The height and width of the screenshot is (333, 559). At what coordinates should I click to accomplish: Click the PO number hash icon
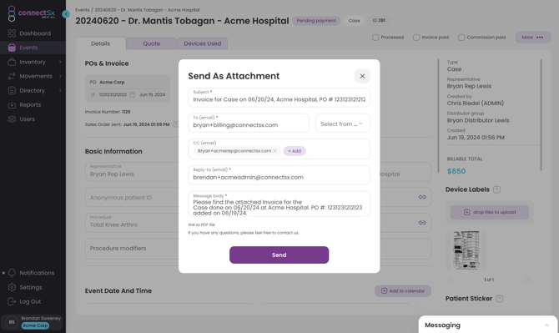pyautogui.click(x=93, y=95)
